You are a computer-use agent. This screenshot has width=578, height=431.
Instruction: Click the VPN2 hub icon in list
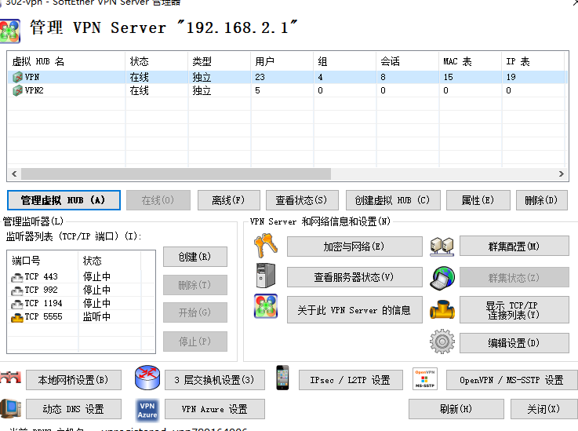pos(17,90)
